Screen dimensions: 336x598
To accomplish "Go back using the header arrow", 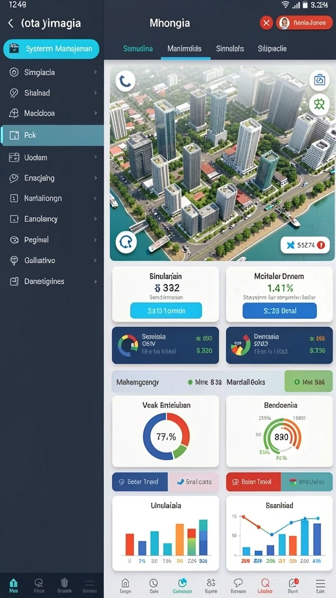I will point(10,23).
